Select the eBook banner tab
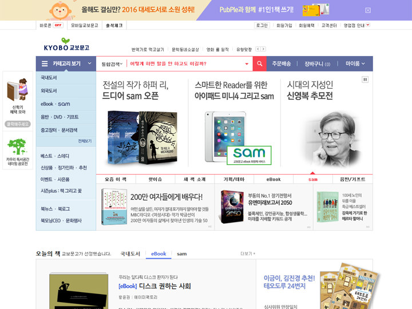This screenshot has width=412, height=309. (274, 179)
